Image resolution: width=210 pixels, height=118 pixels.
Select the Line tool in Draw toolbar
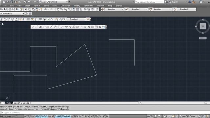tap(33, 27)
